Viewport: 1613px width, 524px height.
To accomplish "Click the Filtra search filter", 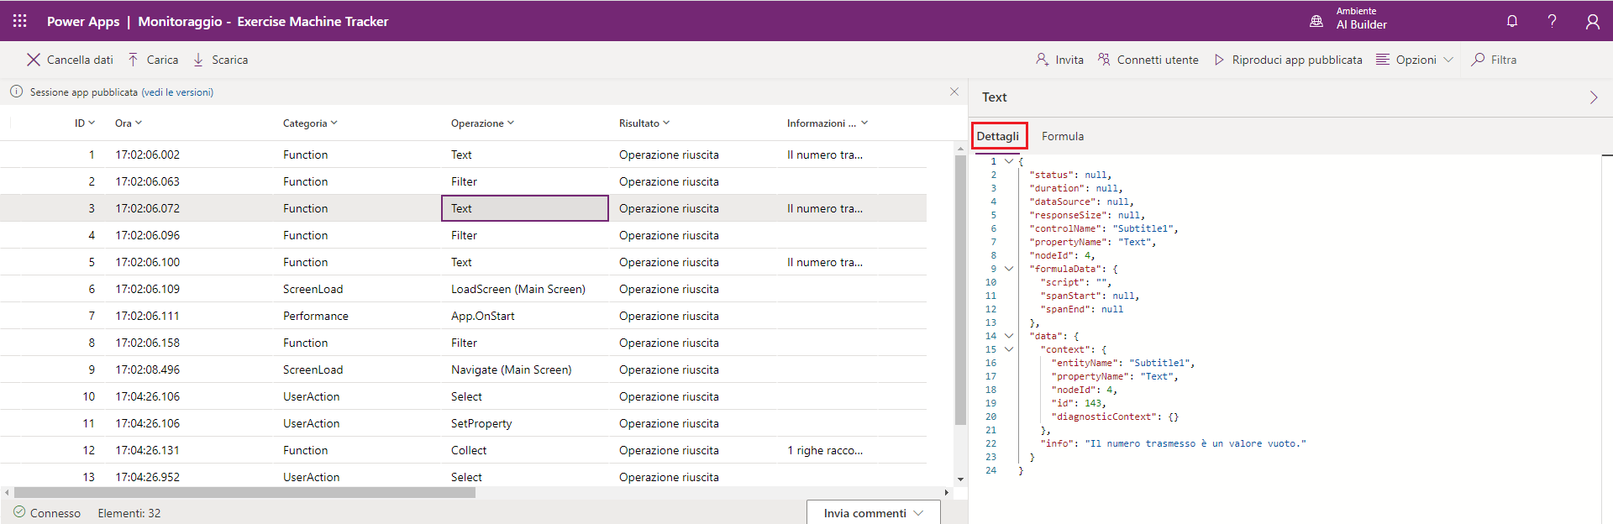I will (1494, 60).
